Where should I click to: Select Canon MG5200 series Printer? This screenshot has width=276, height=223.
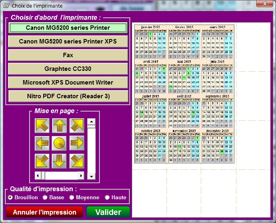68,28
